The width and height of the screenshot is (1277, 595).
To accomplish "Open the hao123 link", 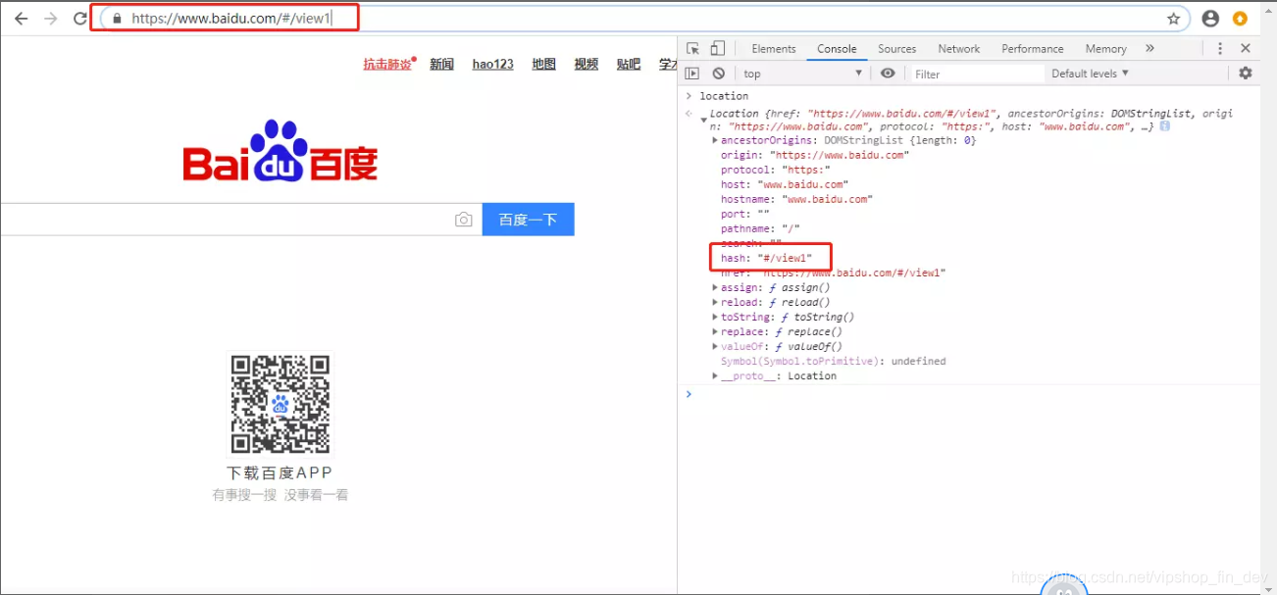I will 492,64.
